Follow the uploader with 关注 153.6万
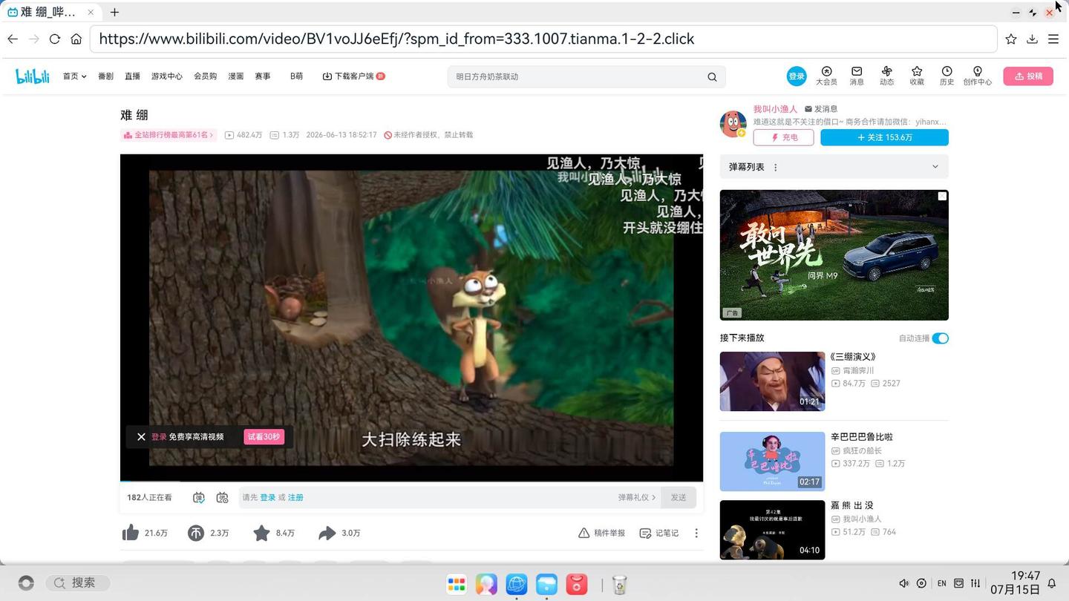Screen dimensions: 1069x601 pos(884,137)
